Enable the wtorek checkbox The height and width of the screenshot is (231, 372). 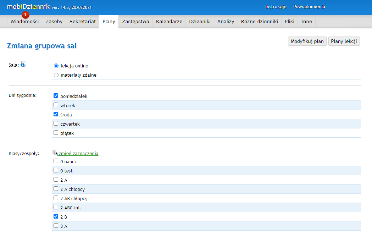click(56, 105)
